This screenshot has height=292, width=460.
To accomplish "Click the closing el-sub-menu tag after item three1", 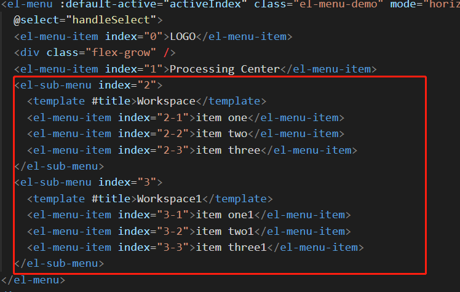I will (x=59, y=263).
